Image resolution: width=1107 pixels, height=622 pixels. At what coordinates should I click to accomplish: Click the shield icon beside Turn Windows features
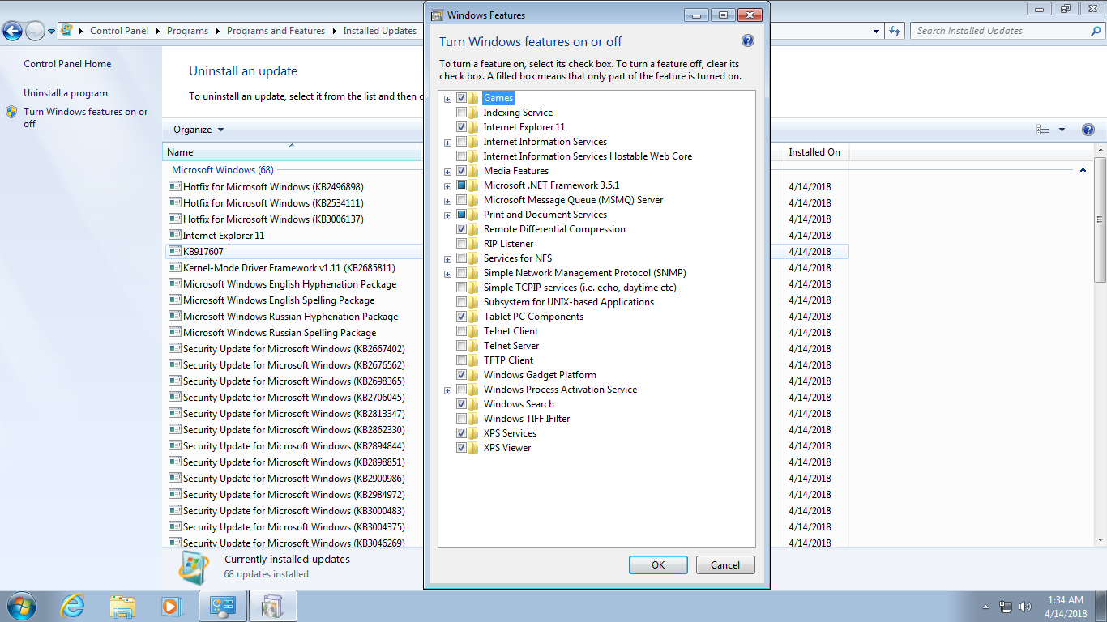tap(11, 112)
